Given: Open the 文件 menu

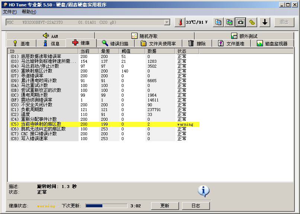Looking at the screenshot, I should (x=10, y=12).
